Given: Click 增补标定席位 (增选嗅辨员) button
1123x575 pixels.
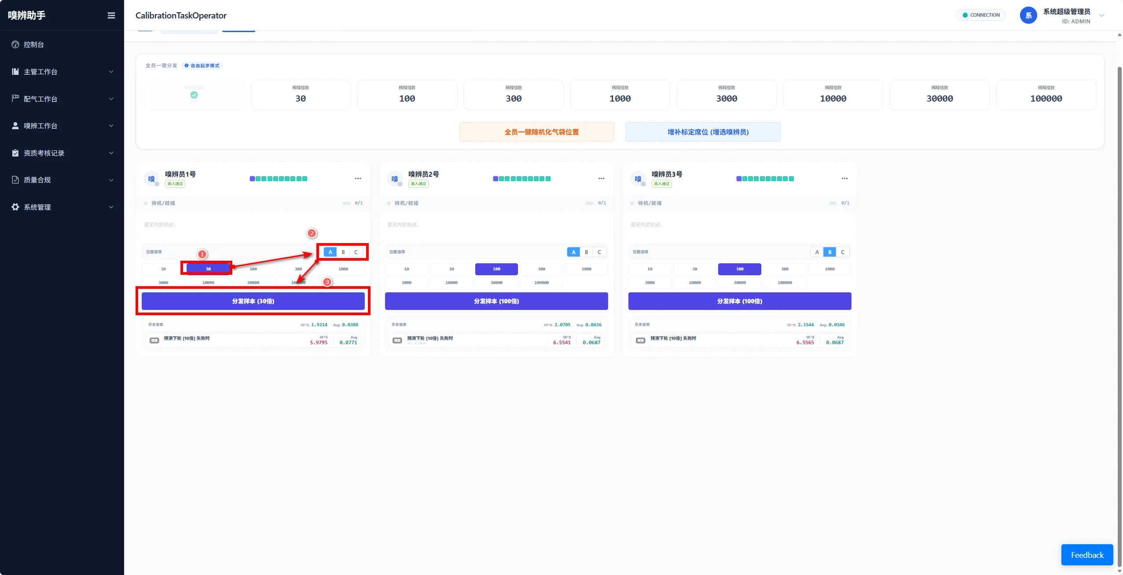Looking at the screenshot, I should (x=703, y=132).
